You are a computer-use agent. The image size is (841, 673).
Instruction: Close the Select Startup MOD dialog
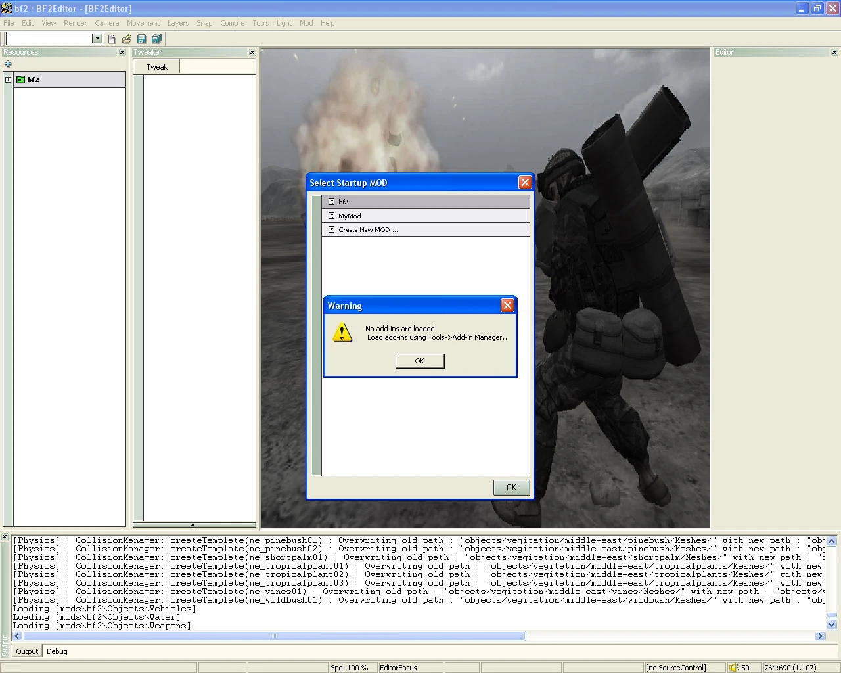pyautogui.click(x=525, y=183)
